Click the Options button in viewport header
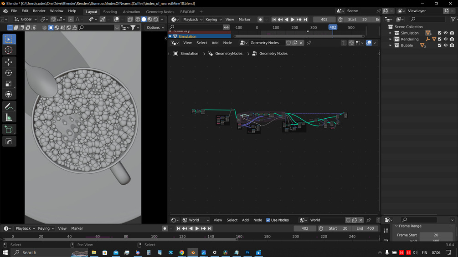 pos(155,28)
